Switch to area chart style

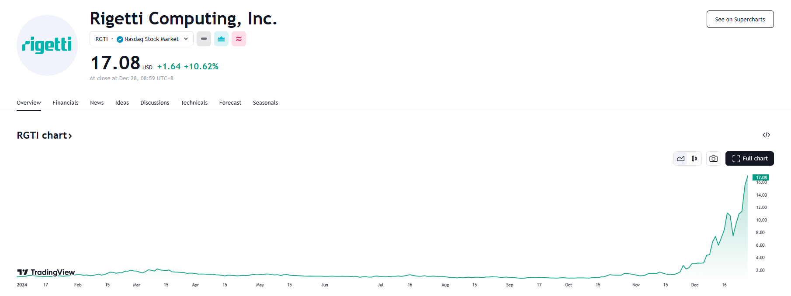point(681,159)
